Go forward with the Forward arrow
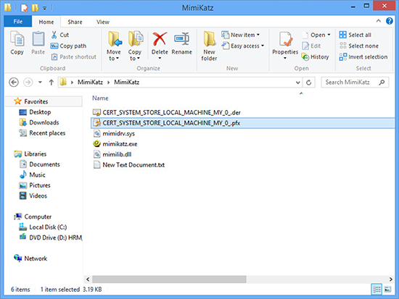 point(28,83)
